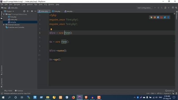Open the VCS menu
The image size is (178, 100).
[45, 4]
